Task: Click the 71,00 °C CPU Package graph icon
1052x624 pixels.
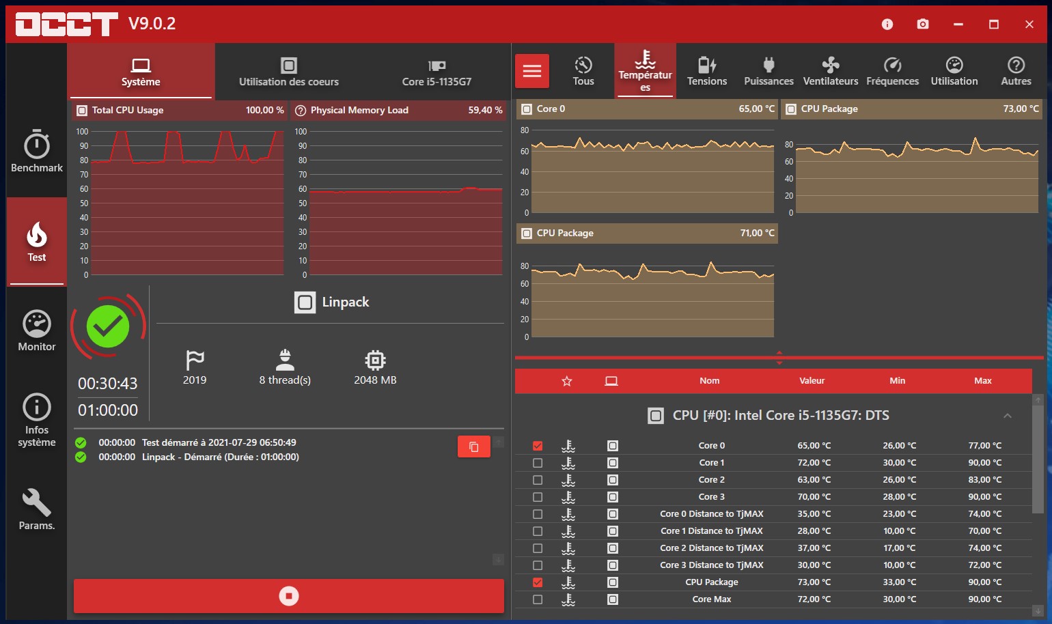Action: coord(527,233)
